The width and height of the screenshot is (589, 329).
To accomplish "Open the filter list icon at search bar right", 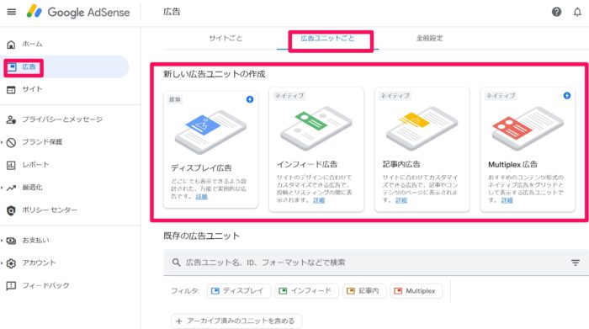I will [575, 263].
